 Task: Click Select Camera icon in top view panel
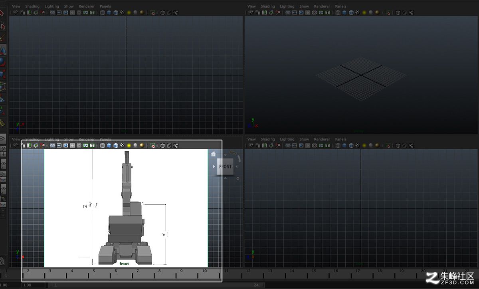15,12
